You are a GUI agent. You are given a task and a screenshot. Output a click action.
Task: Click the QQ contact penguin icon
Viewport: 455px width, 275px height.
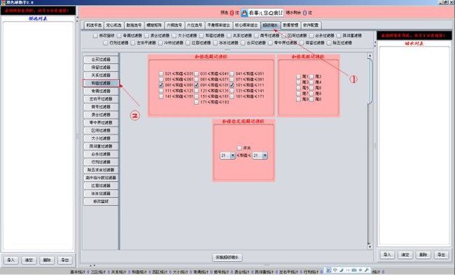pyautogui.click(x=244, y=13)
